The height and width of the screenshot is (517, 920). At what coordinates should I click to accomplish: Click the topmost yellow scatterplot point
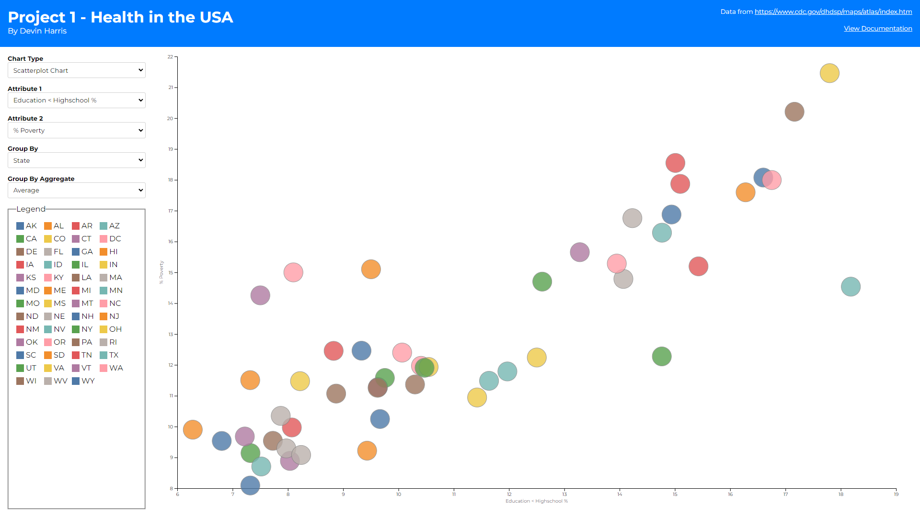pyautogui.click(x=829, y=73)
